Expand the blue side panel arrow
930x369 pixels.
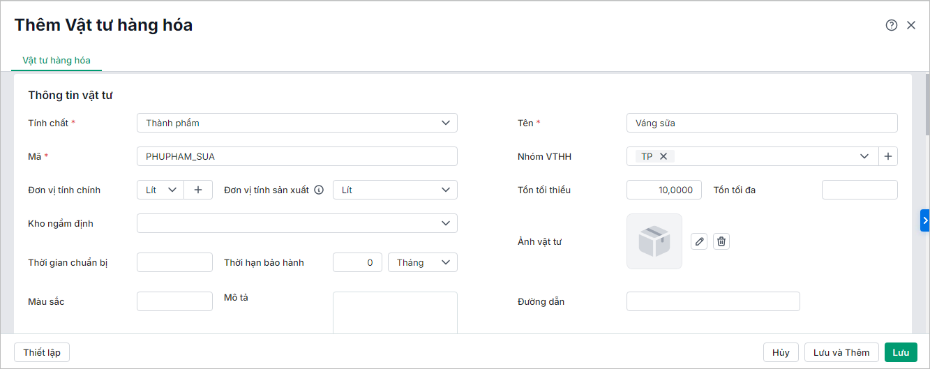pos(925,220)
